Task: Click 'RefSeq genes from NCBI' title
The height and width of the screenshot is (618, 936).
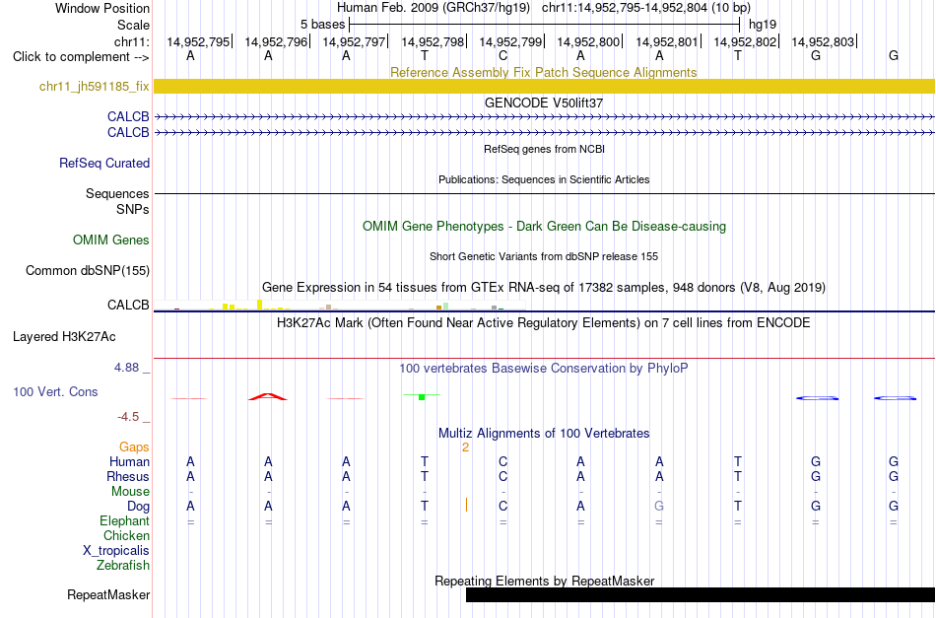Action: (x=544, y=149)
